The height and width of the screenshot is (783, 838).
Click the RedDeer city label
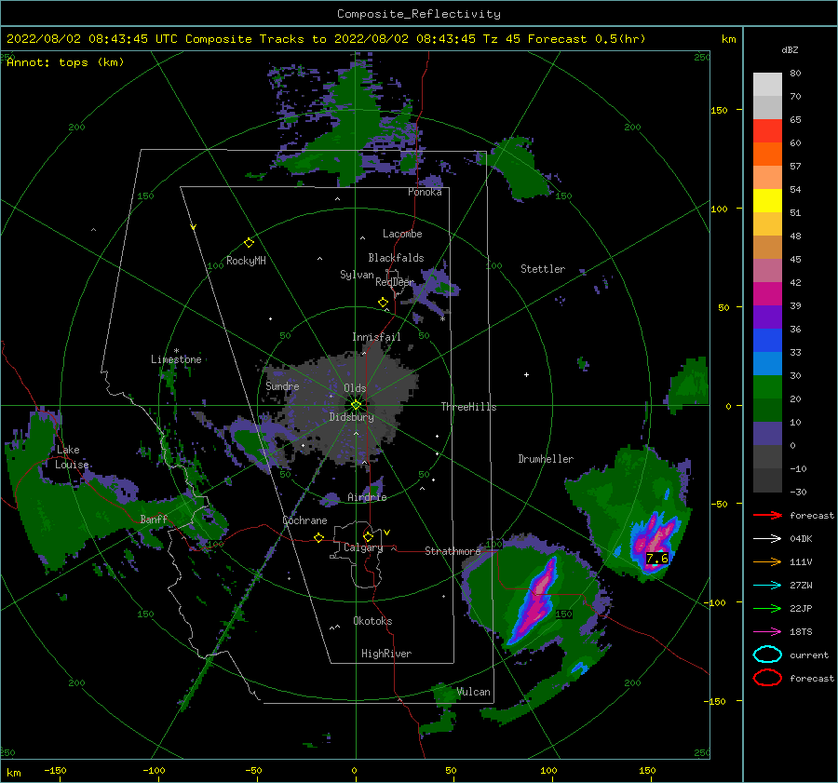tap(395, 282)
